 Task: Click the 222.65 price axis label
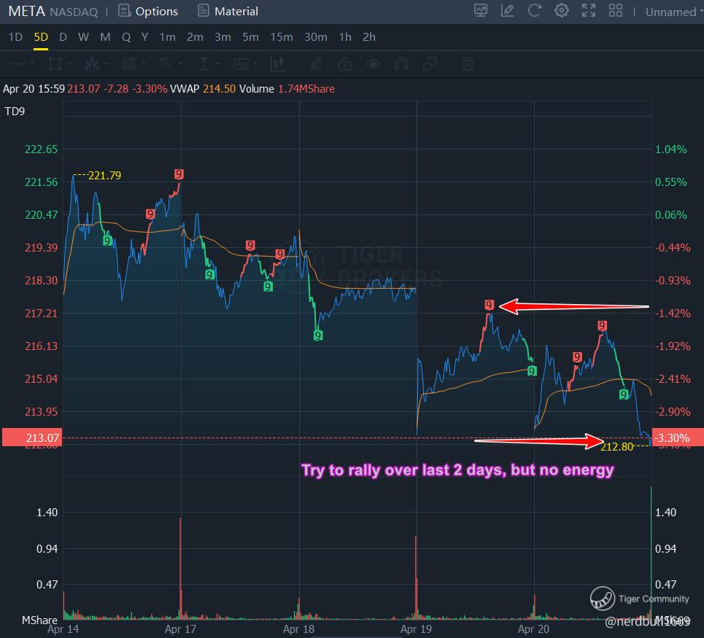[42, 149]
